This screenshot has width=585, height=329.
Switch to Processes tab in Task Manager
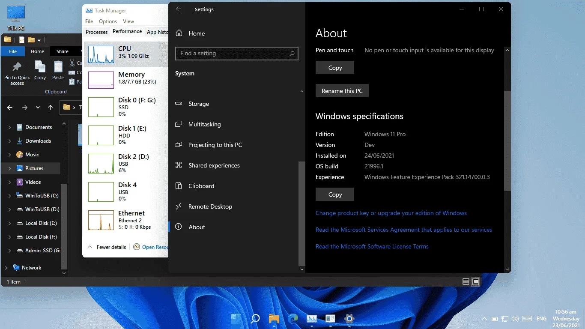point(97,32)
